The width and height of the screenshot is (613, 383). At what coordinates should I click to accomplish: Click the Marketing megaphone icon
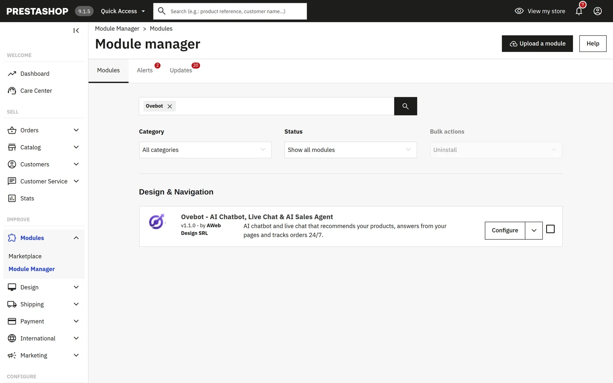coord(12,355)
